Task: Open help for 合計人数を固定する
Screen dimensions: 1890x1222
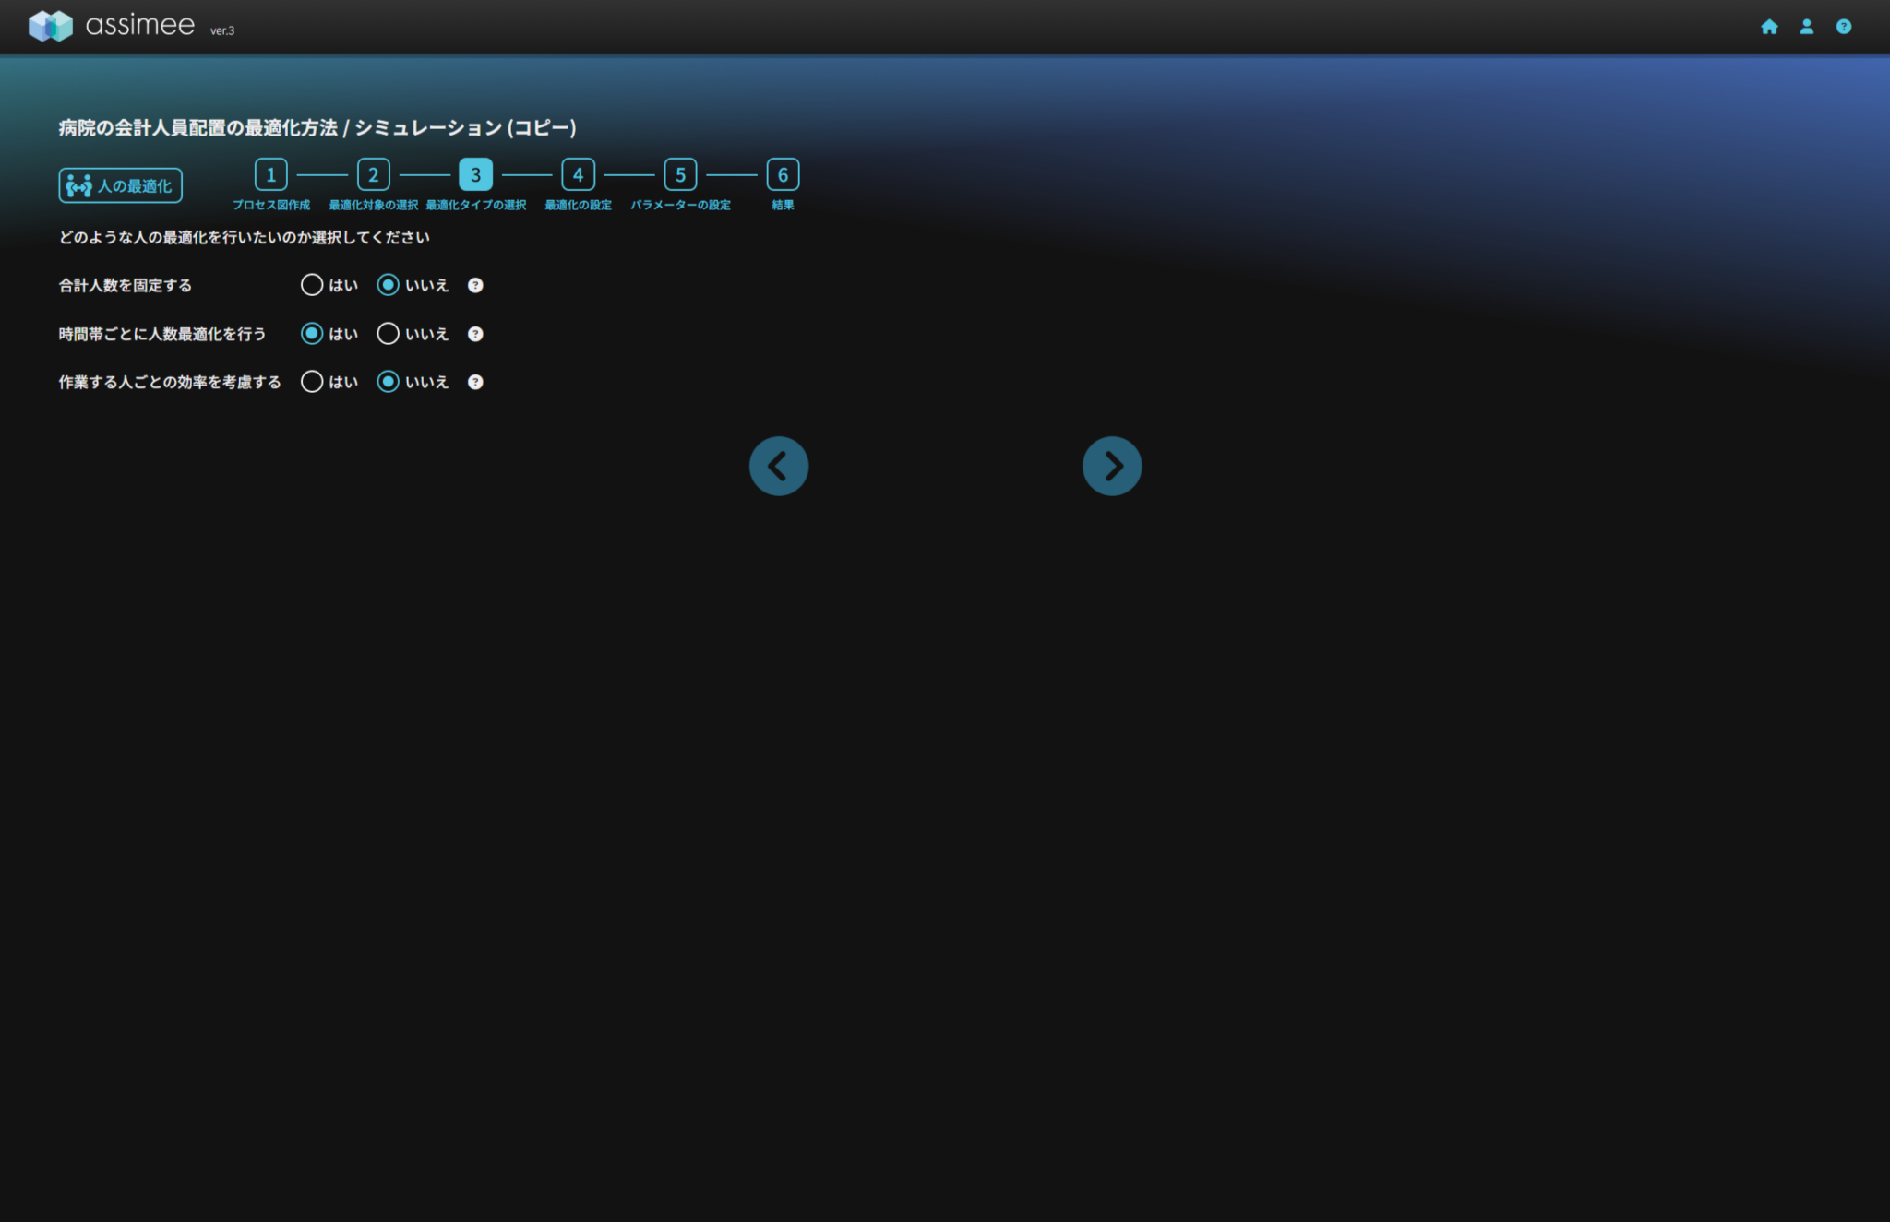Action: click(x=475, y=285)
